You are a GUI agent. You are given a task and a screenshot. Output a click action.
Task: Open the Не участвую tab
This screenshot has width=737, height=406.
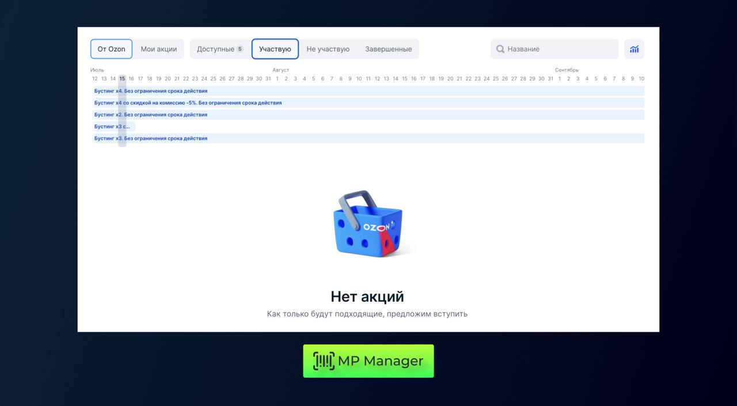[328, 49]
